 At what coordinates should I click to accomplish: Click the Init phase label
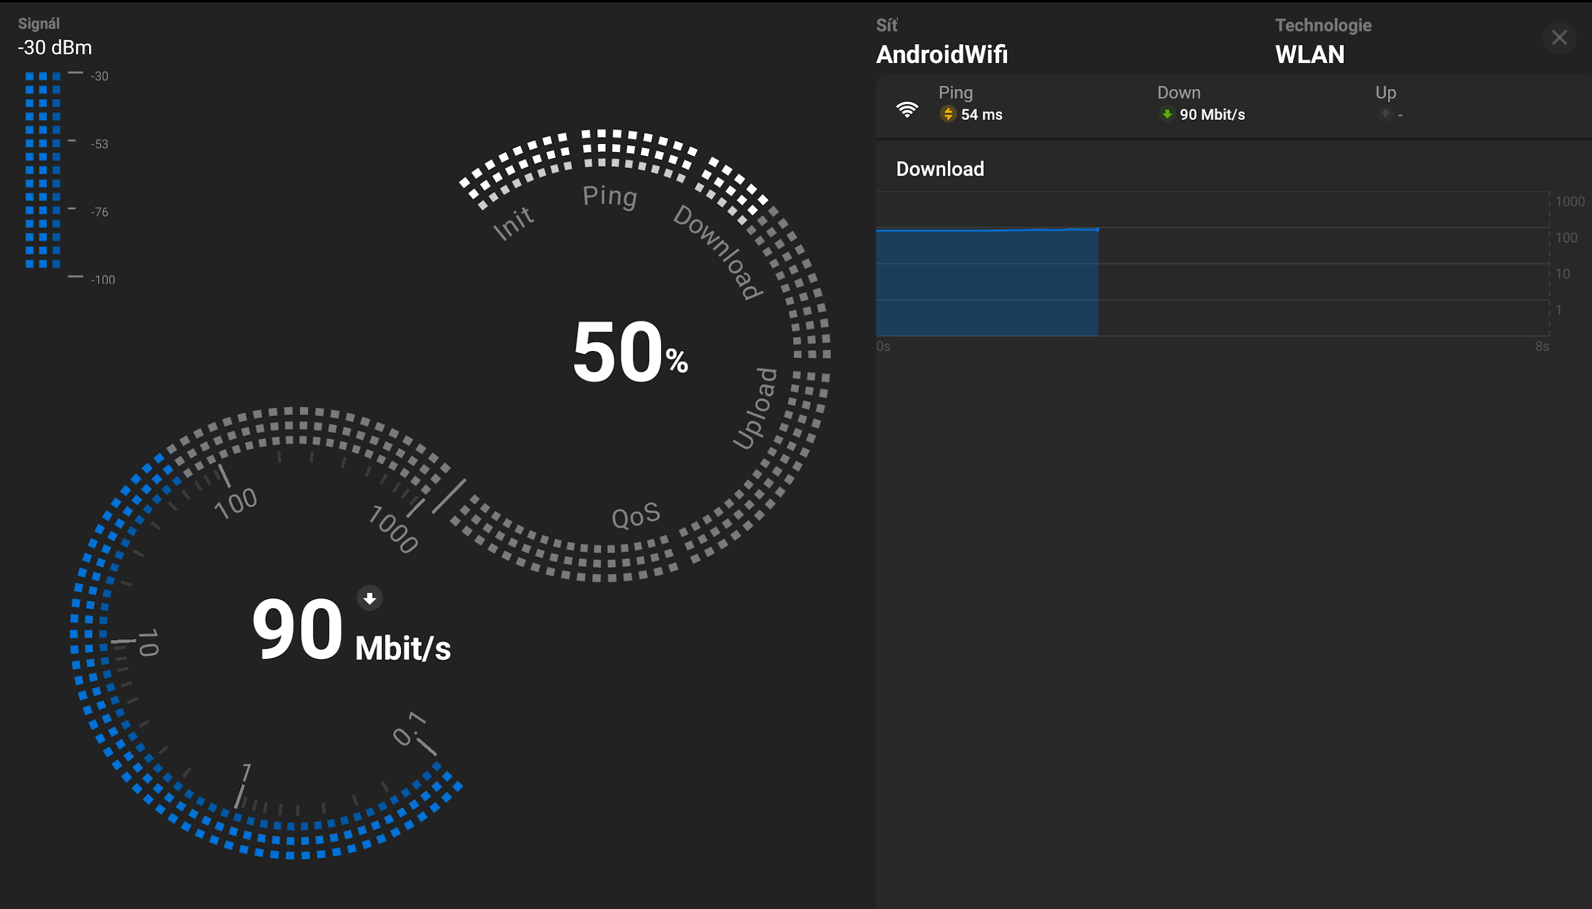pos(513,223)
